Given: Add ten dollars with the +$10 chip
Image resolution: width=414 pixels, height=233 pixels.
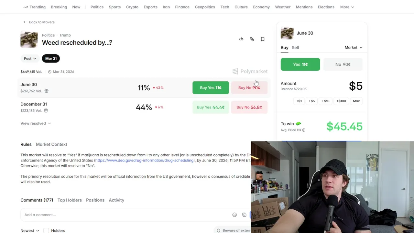Looking at the screenshot, I should 326,101.
